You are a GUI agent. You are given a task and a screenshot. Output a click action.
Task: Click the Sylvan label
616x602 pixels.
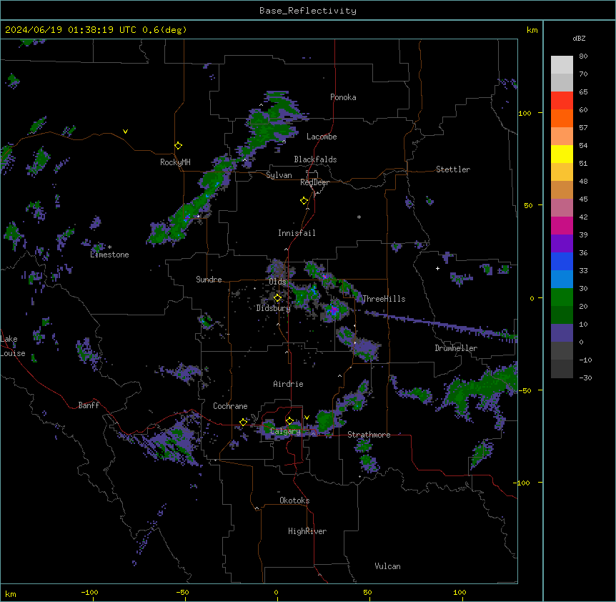coord(279,175)
